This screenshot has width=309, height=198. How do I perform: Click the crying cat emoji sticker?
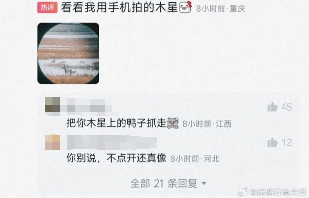(x=173, y=123)
